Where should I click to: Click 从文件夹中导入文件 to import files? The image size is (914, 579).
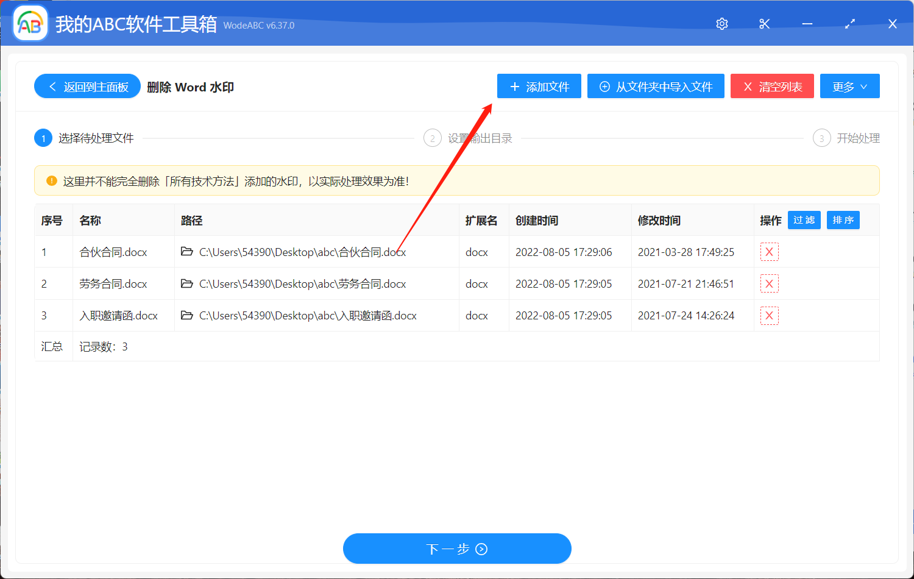click(656, 86)
